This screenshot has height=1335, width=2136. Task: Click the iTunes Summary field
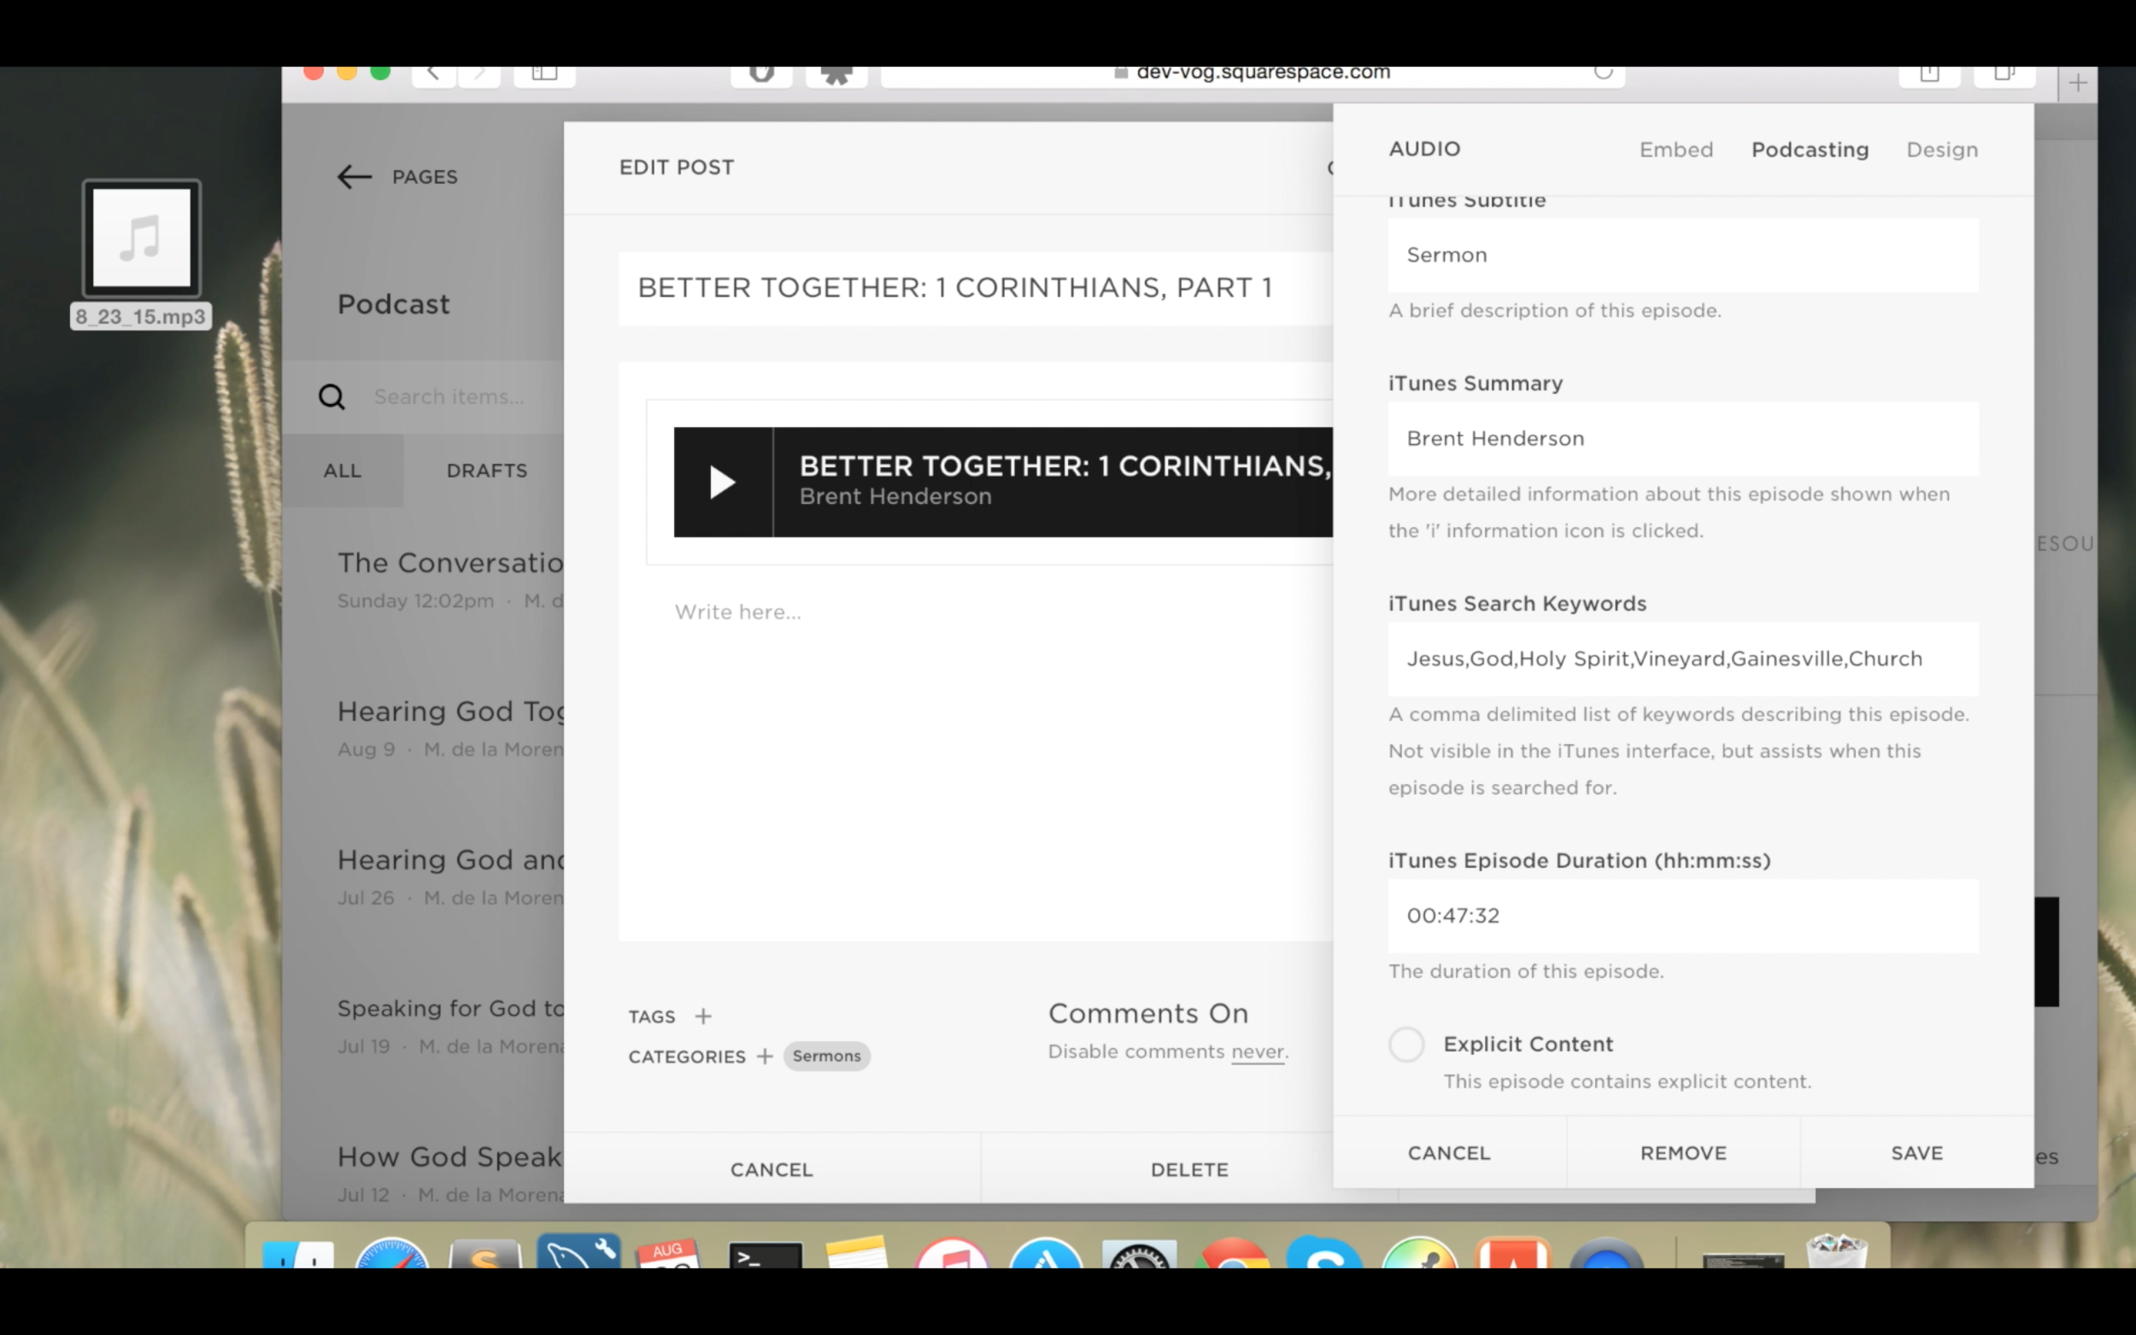click(x=1683, y=439)
